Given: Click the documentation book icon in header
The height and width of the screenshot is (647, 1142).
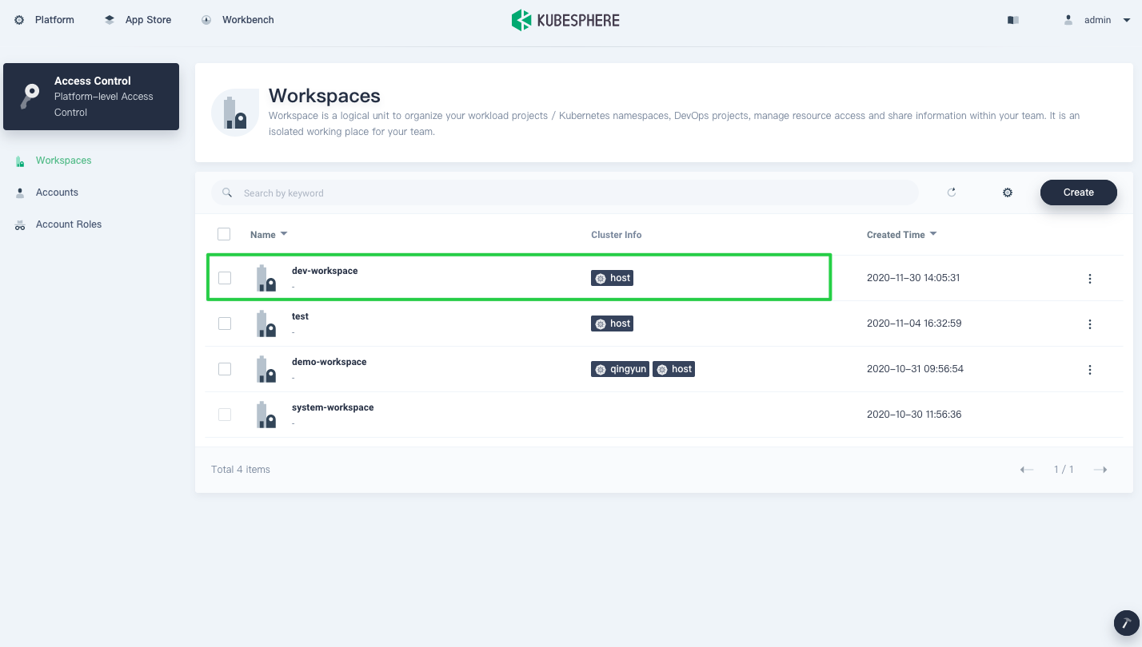Looking at the screenshot, I should click(1013, 20).
